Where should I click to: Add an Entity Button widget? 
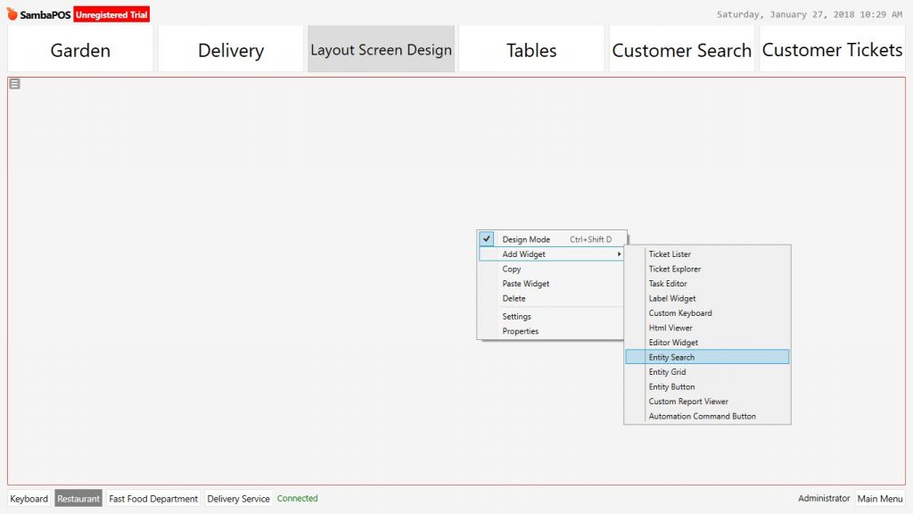707,386
